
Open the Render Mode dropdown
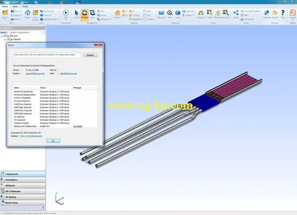(x=49, y=19)
